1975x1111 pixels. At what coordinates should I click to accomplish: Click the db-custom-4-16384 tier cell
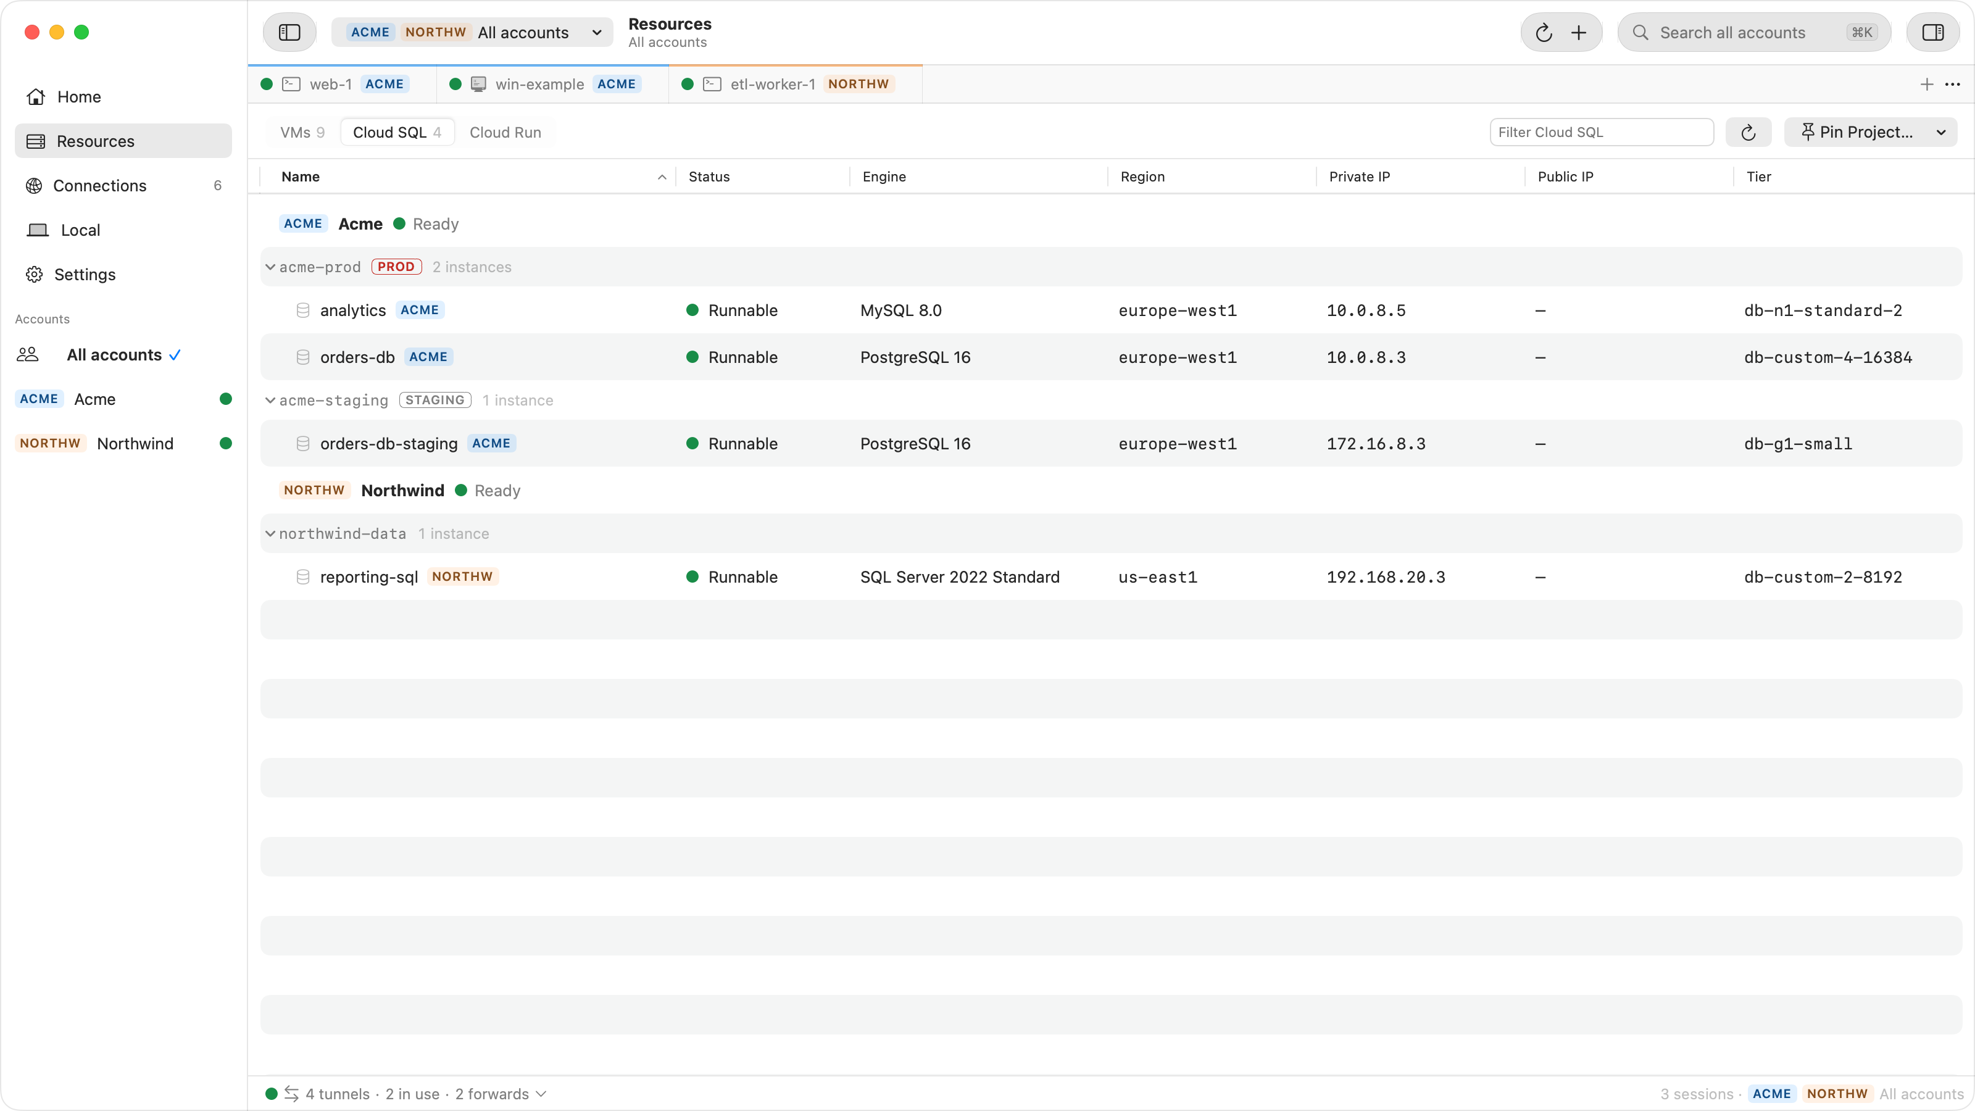pyautogui.click(x=1827, y=357)
